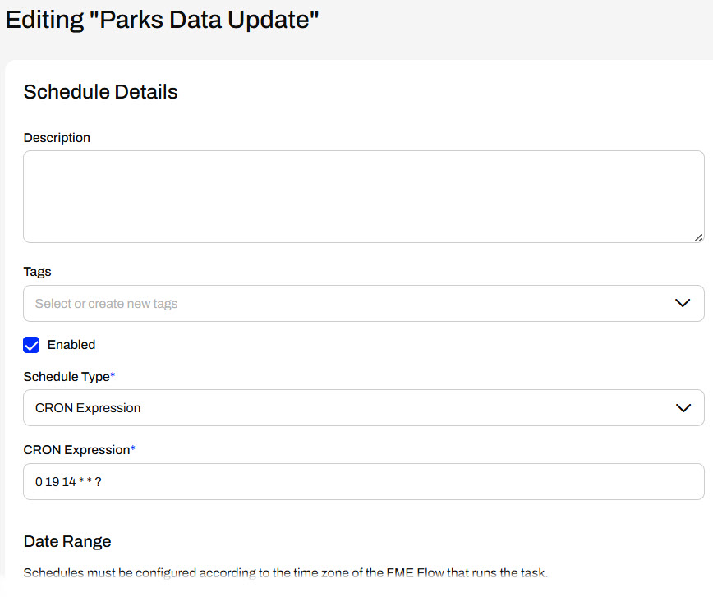Click the blank right side of CRON input
Screen dimensions: 713x597
493,482
